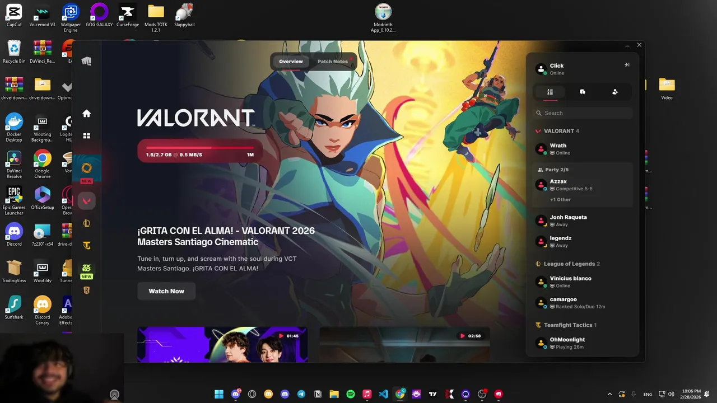
Task: Open the taskbar clock and calendar
Action: pos(692,394)
